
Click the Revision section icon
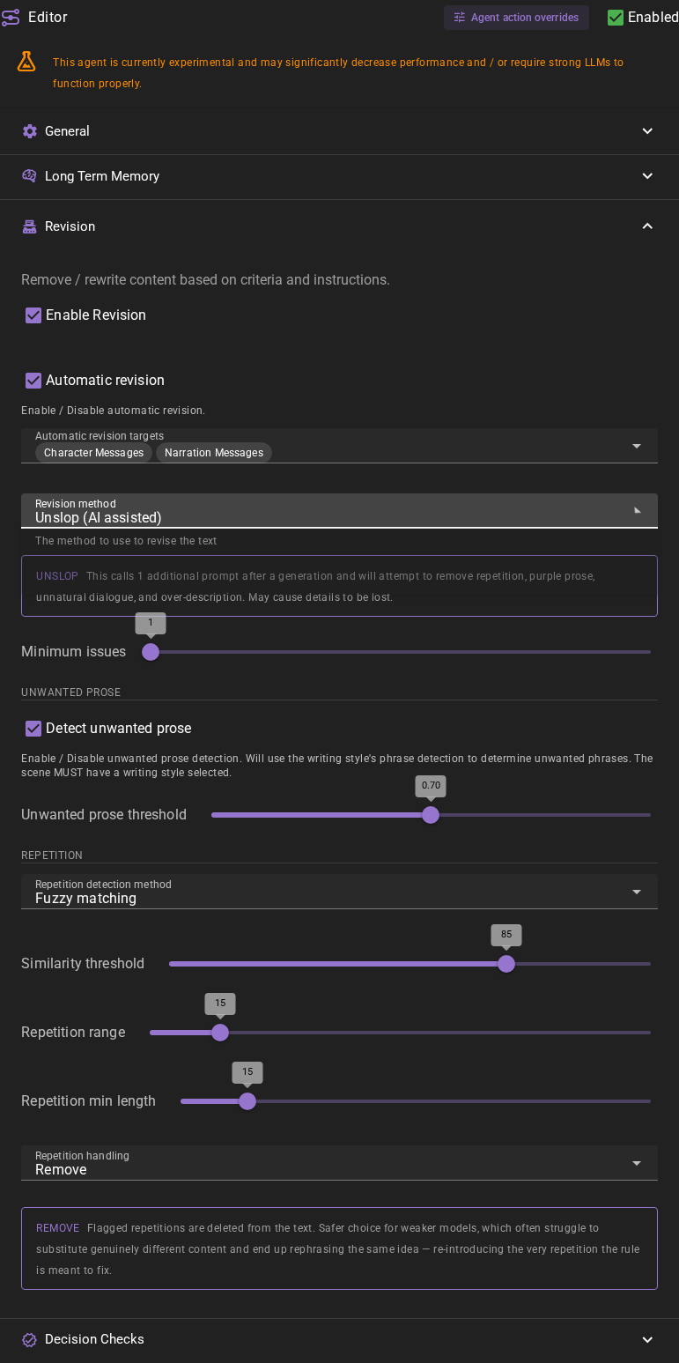click(x=29, y=226)
